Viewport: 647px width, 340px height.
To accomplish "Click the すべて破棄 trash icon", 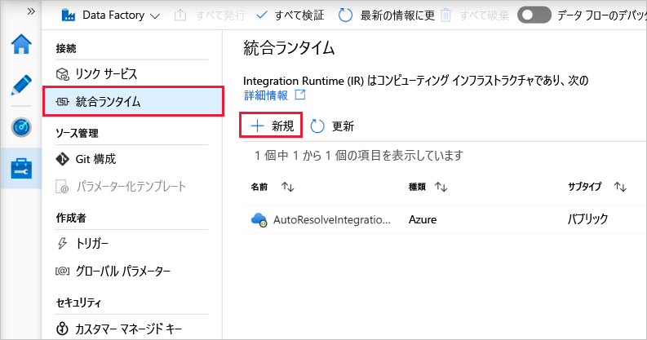I will click(445, 15).
